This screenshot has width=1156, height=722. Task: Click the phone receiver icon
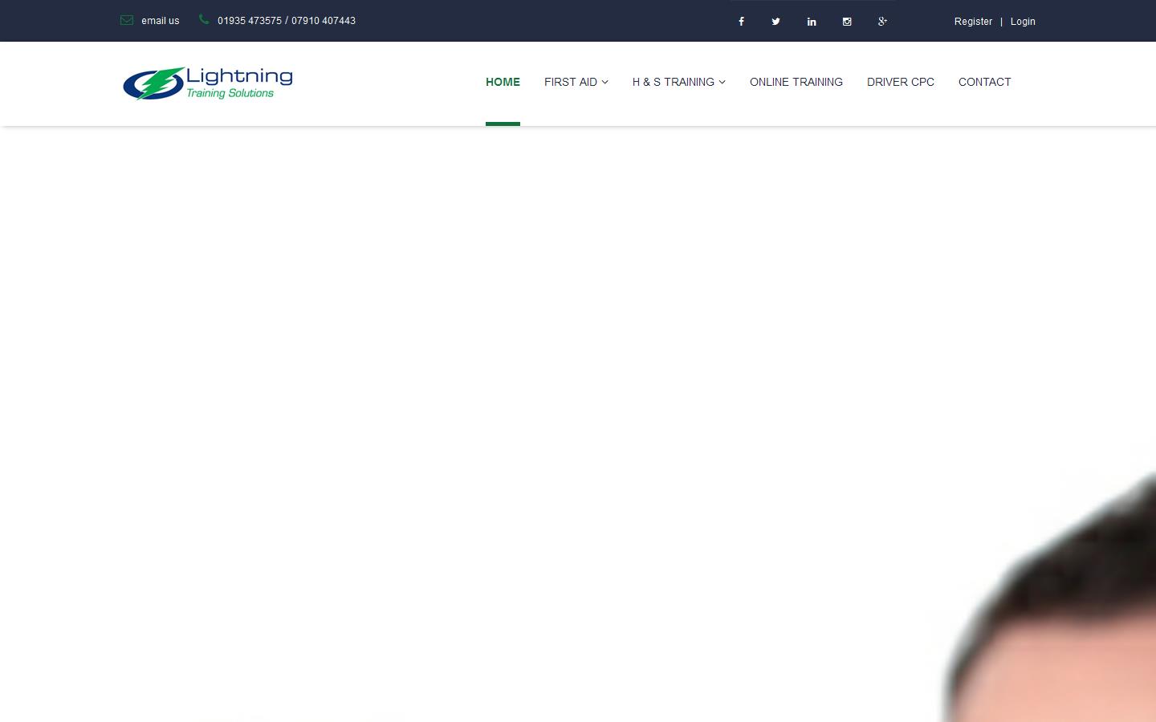click(203, 20)
